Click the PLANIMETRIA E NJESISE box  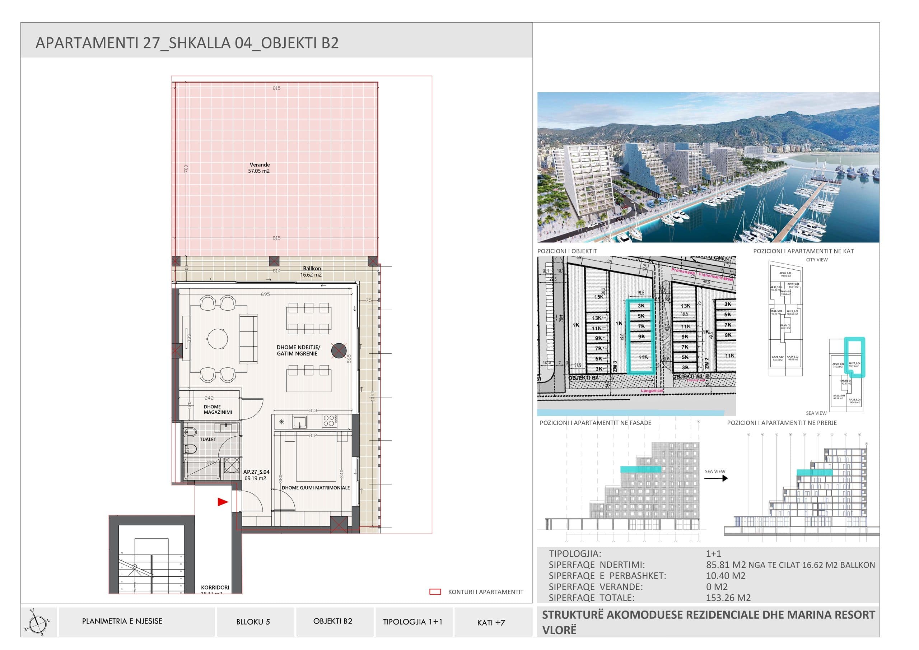[x=137, y=622]
